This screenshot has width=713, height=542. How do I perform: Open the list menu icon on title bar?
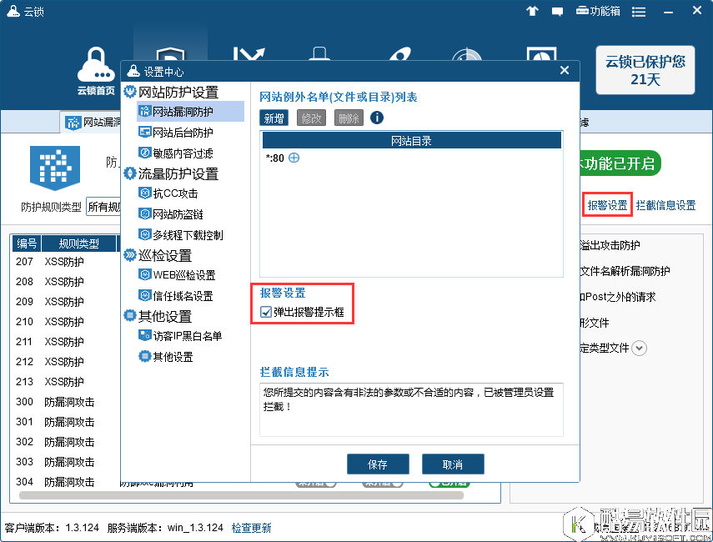click(x=638, y=11)
